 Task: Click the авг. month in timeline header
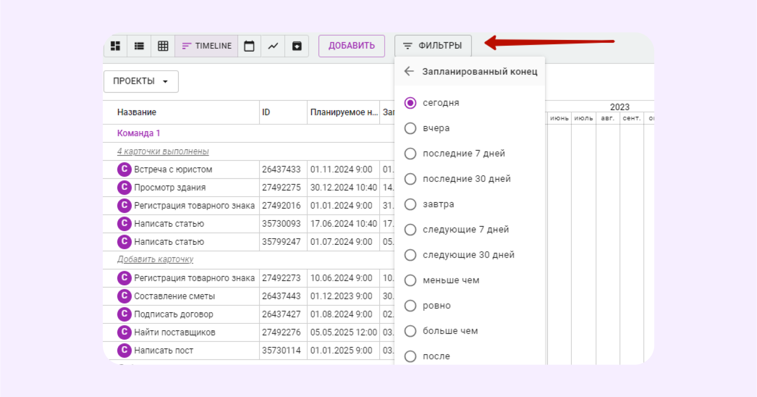(607, 119)
